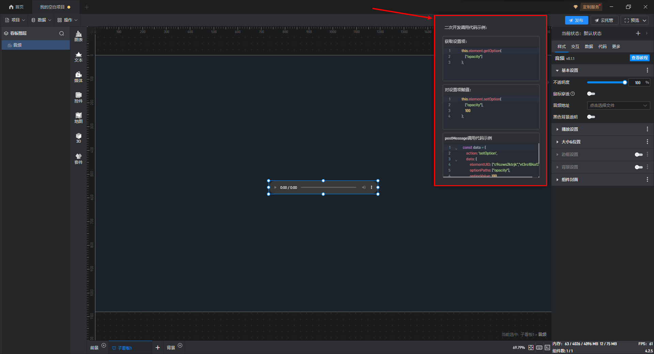
Task: Select the 音频 layer in the layer list
Action: point(18,45)
